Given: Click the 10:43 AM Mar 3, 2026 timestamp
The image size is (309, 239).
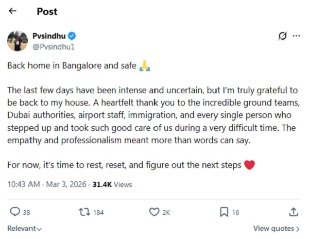Looking at the screenshot, I should tap(46, 184).
